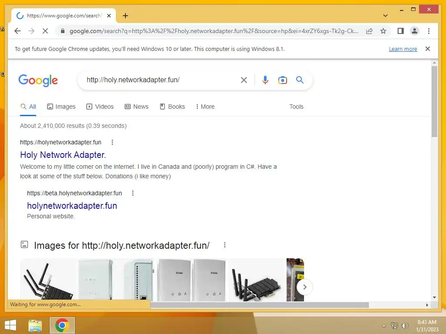Switch to Videos results tab

point(100,107)
